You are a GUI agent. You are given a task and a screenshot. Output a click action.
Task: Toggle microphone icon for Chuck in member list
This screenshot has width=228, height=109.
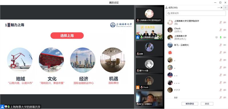[221, 30]
